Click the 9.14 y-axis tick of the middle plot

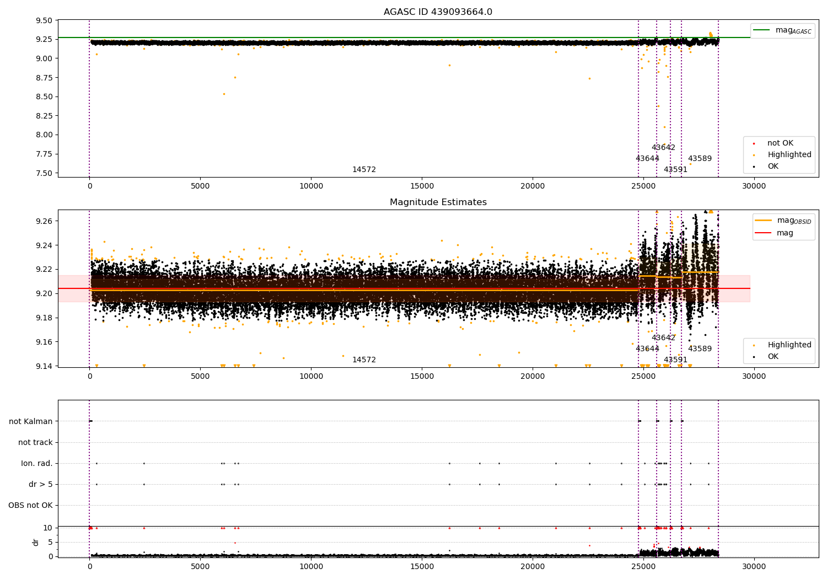(x=44, y=366)
